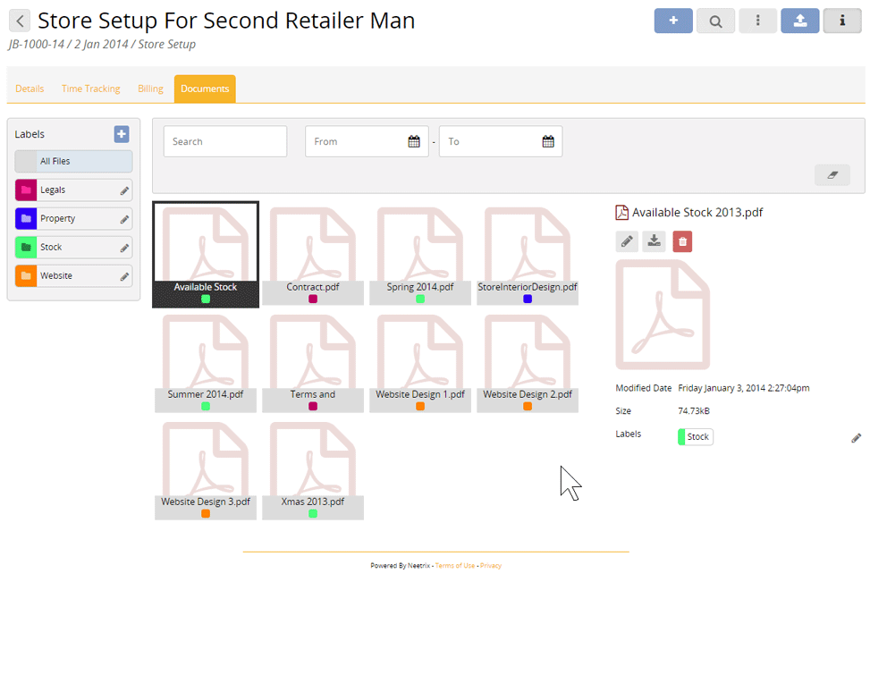Click pink label swatch under Contract.pdf

pyautogui.click(x=313, y=299)
